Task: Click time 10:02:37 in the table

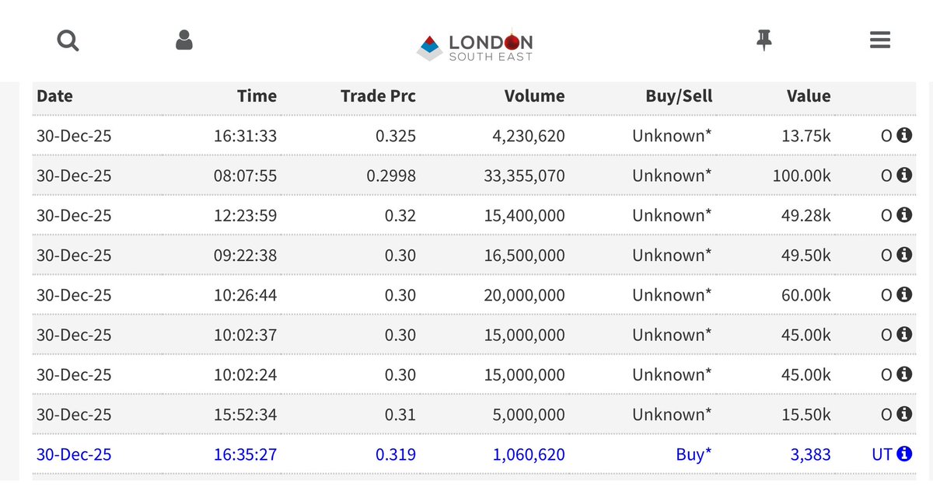Action: pyautogui.click(x=245, y=335)
